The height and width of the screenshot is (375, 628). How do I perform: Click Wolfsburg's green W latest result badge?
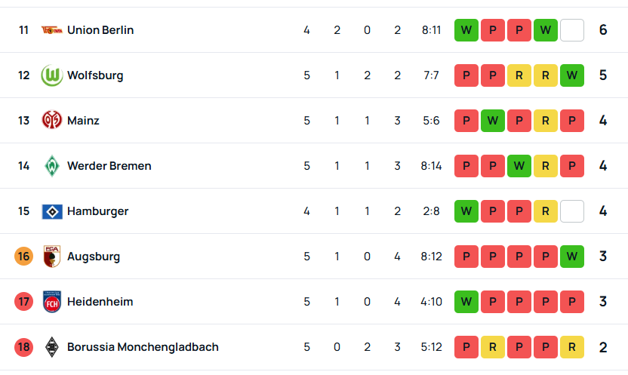click(x=572, y=75)
